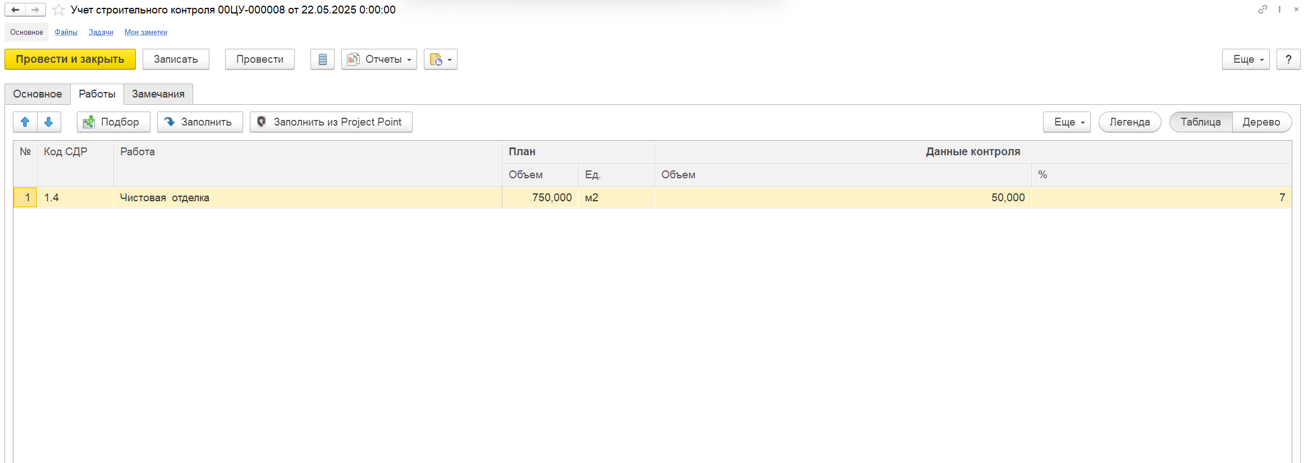Select the control volume cell 50,000

point(842,197)
